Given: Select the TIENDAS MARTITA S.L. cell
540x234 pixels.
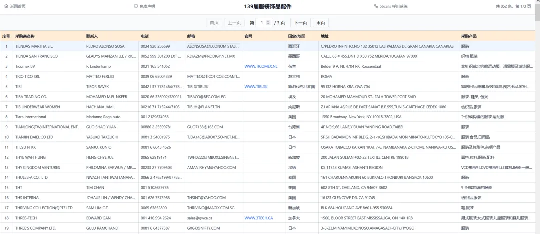Looking at the screenshot, I should pyautogui.click(x=48, y=46).
